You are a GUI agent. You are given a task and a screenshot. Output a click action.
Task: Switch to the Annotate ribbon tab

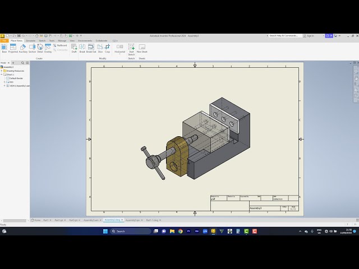point(30,41)
